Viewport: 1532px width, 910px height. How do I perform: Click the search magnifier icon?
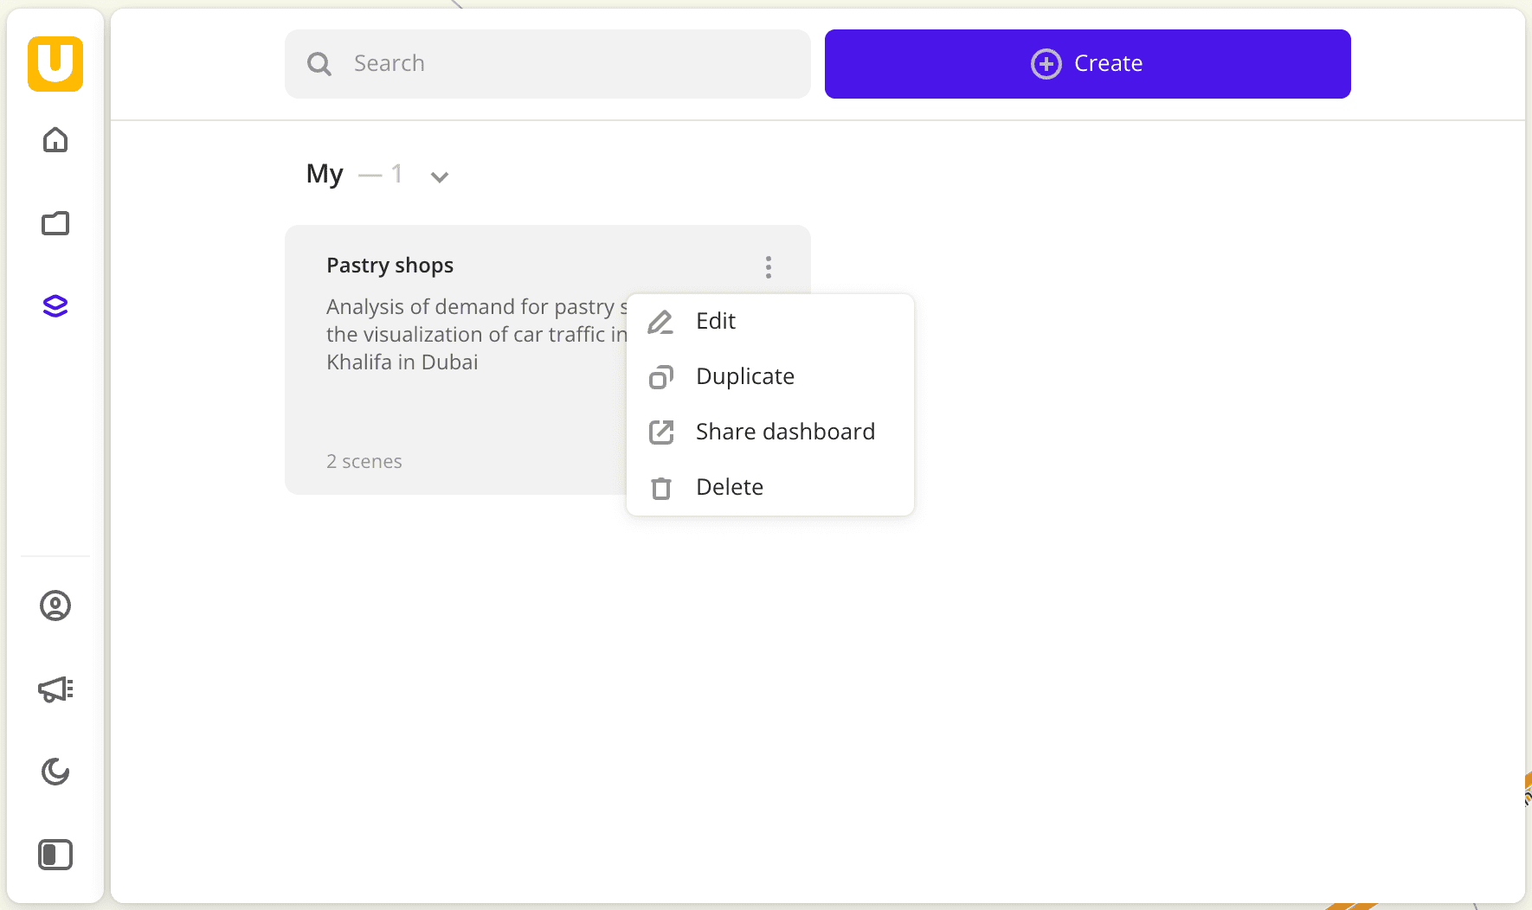coord(319,64)
